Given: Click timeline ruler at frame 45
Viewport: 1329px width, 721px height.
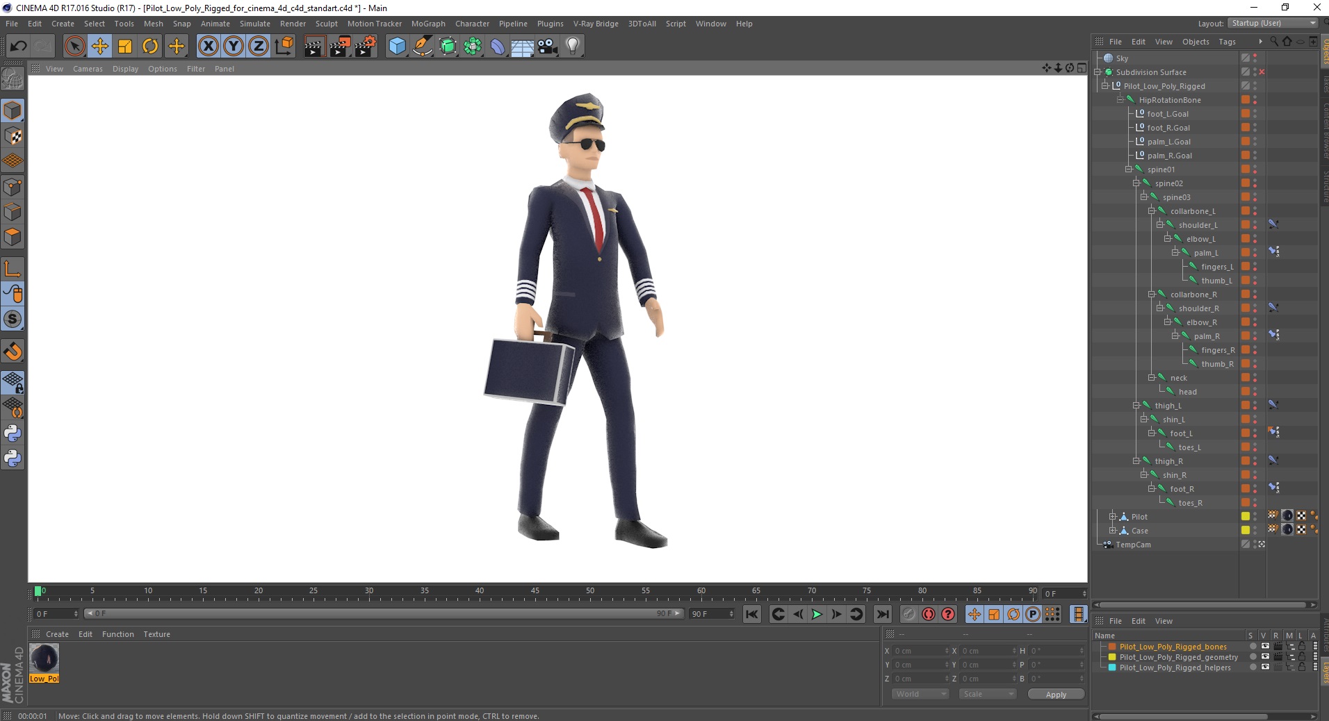Looking at the screenshot, I should click(535, 592).
